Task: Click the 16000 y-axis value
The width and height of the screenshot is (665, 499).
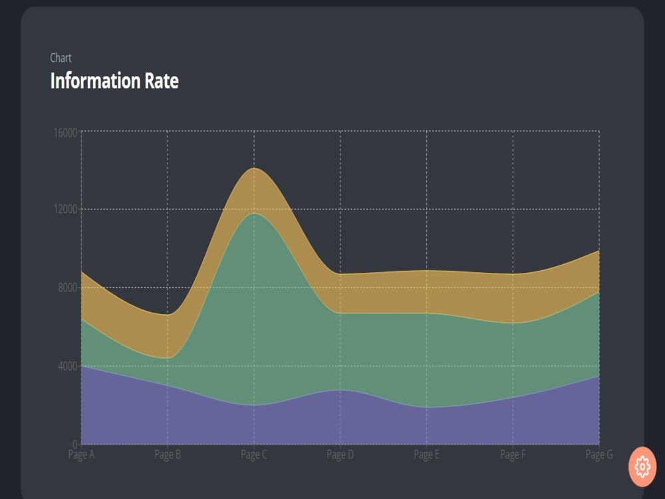Action: [66, 132]
